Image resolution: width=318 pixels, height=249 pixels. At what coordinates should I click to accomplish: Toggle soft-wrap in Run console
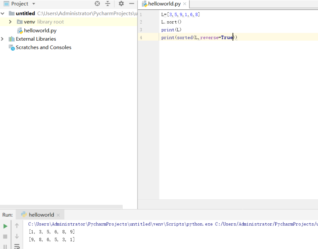coord(17,246)
